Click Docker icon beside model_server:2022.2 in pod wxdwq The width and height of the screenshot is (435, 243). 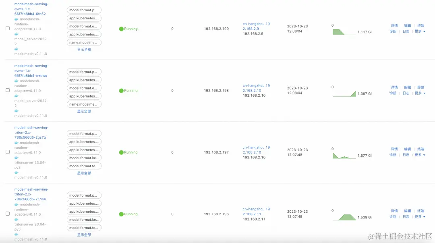coord(17,96)
